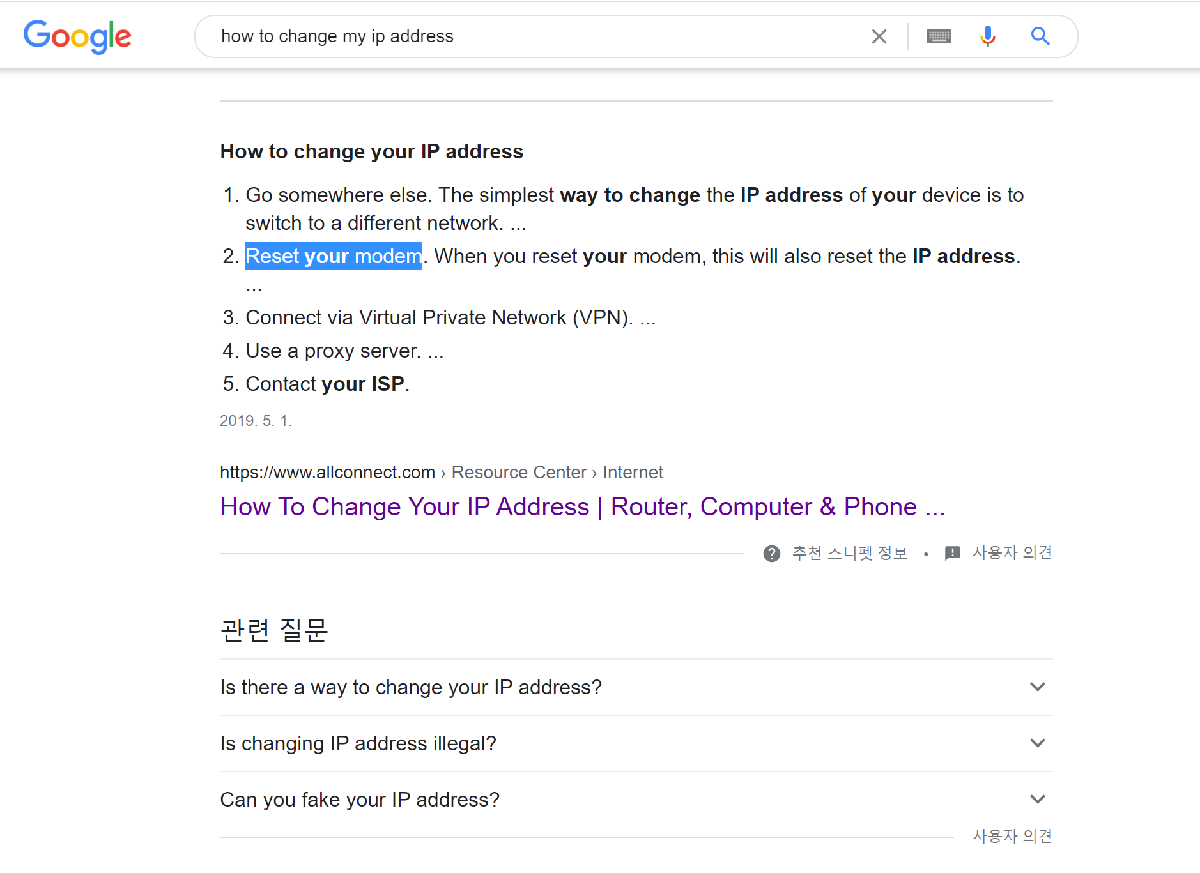Open '추천 스니펫 정보' link

[x=850, y=553]
